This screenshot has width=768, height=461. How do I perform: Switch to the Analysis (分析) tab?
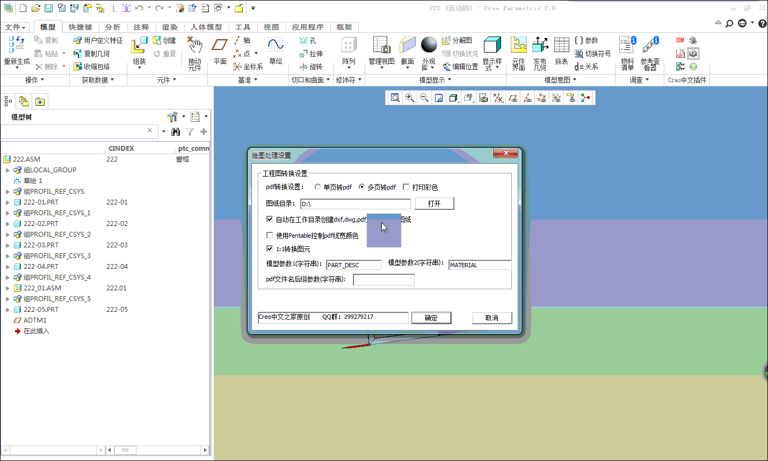click(x=113, y=27)
